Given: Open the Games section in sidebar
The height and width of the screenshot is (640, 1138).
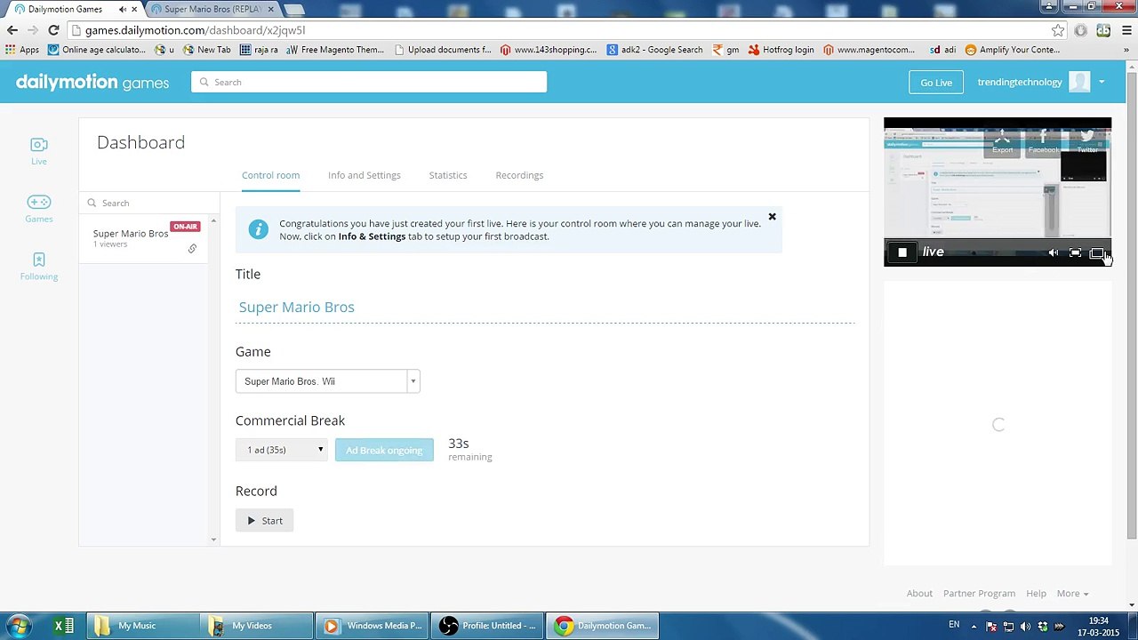Looking at the screenshot, I should click(x=39, y=209).
